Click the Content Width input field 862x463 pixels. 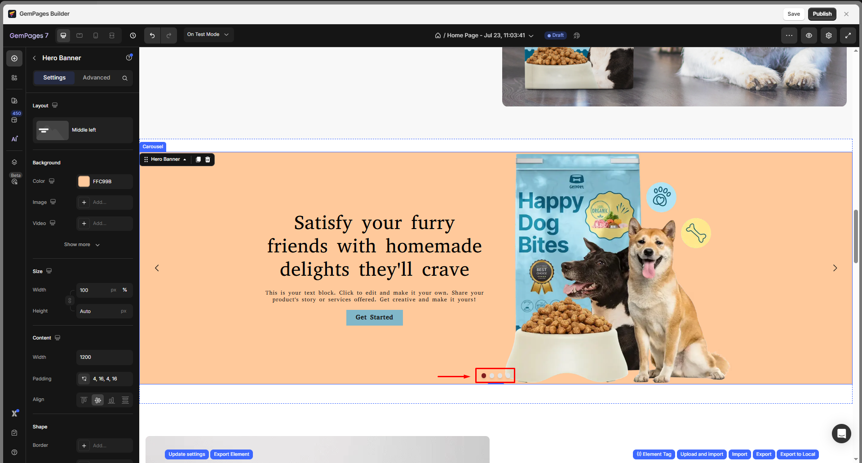(104, 357)
